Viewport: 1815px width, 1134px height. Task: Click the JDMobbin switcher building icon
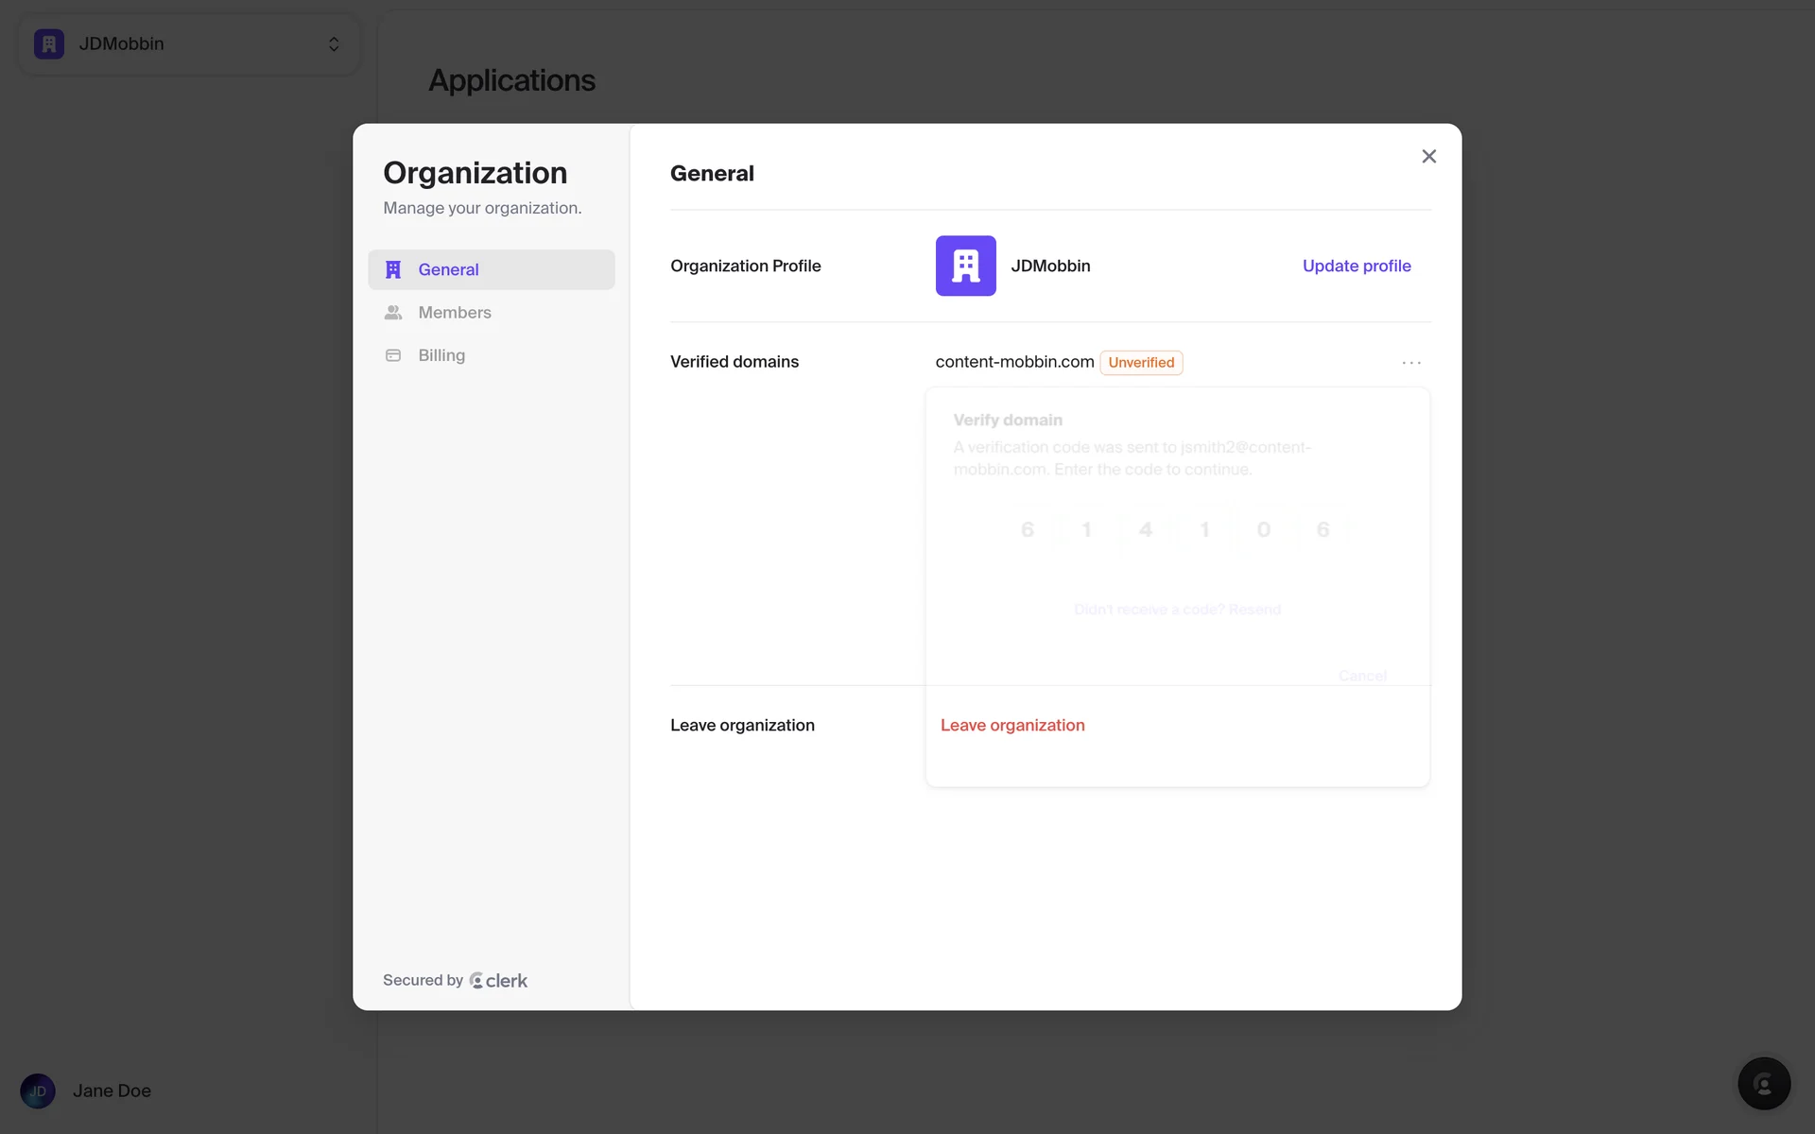coord(49,44)
